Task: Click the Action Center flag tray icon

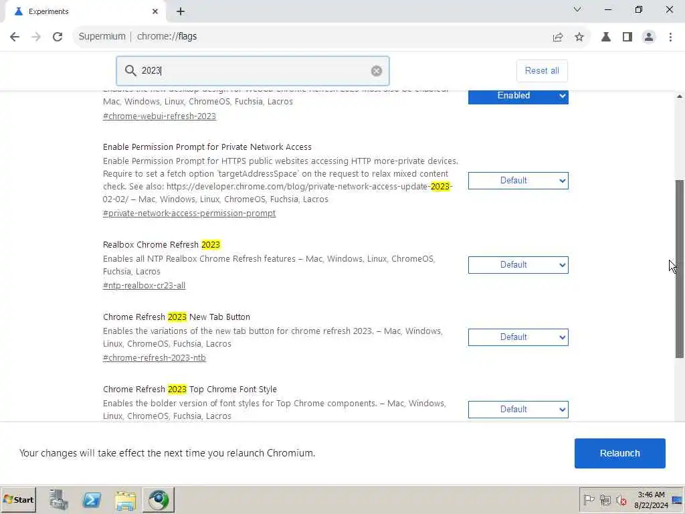Action: coord(589,499)
